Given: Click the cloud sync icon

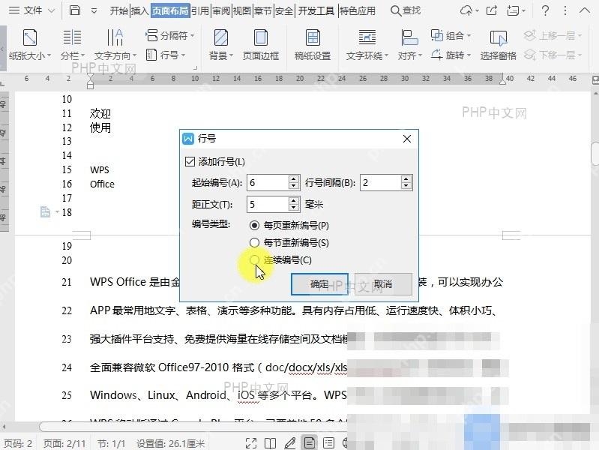Looking at the screenshot, I should [469, 10].
